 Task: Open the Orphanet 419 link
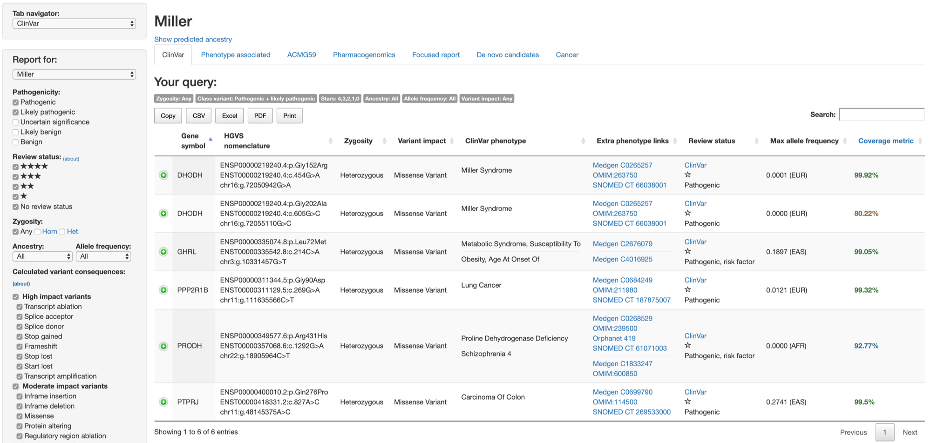click(614, 338)
